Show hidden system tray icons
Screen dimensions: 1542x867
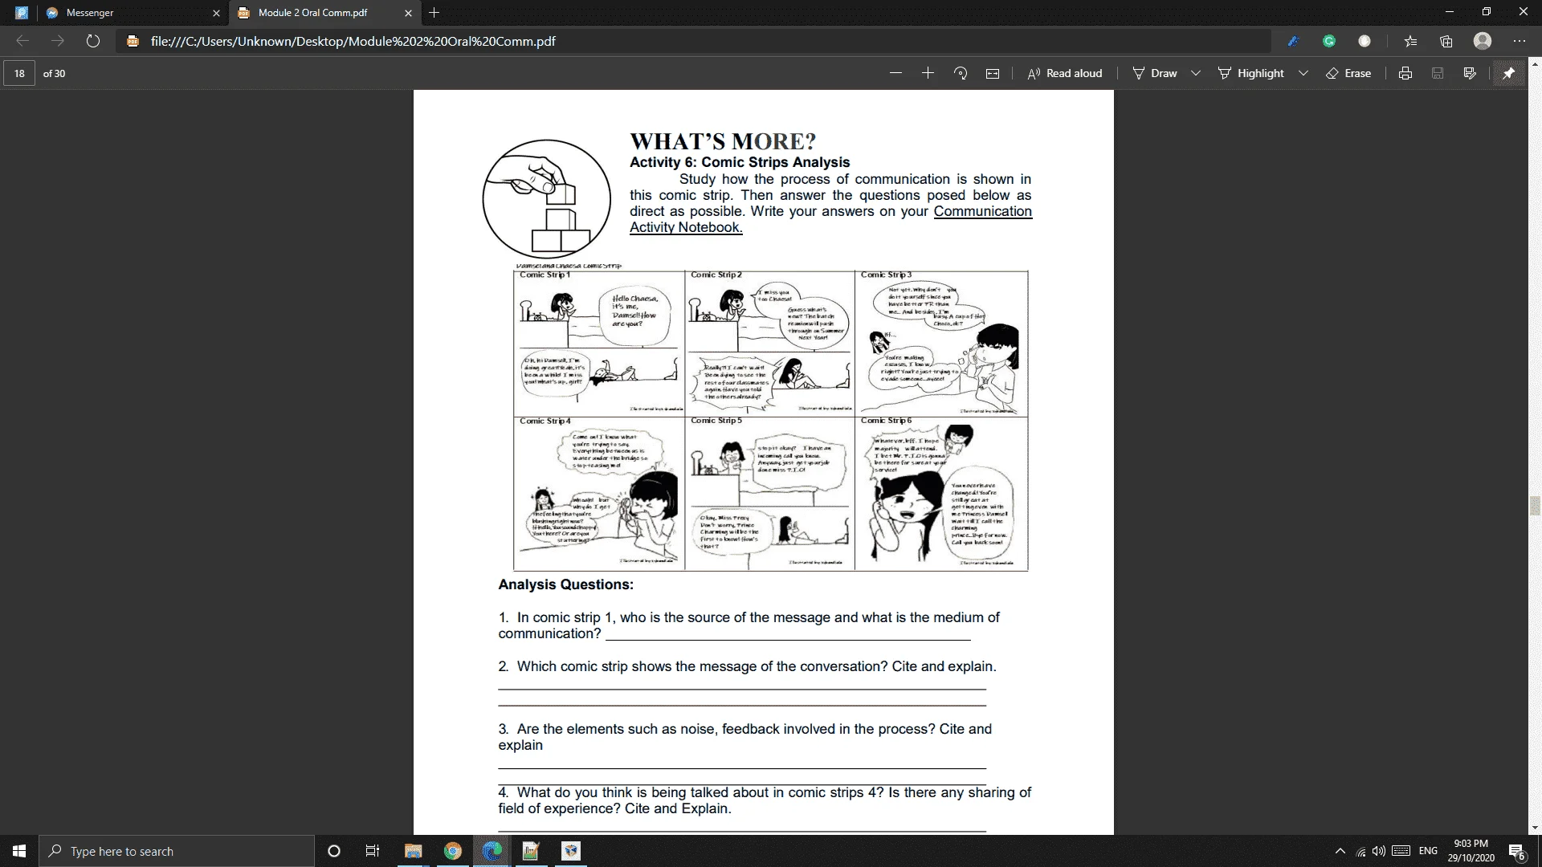coord(1340,851)
